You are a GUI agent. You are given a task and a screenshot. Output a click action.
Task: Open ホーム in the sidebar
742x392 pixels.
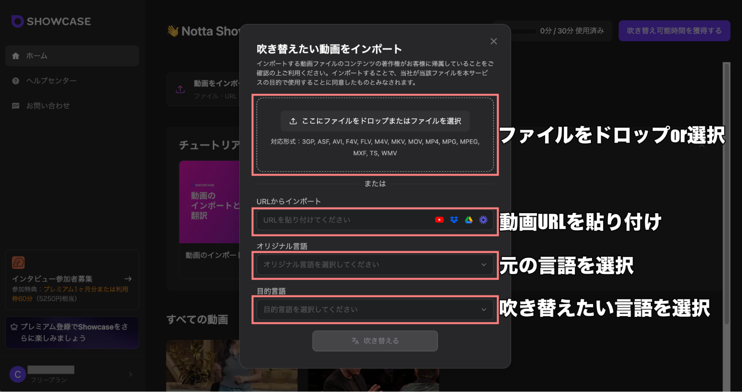point(72,56)
